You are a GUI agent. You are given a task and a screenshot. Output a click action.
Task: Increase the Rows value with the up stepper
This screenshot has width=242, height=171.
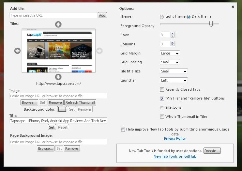coord(173,33)
